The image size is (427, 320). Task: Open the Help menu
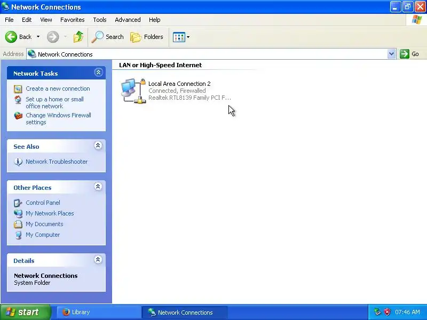154,20
